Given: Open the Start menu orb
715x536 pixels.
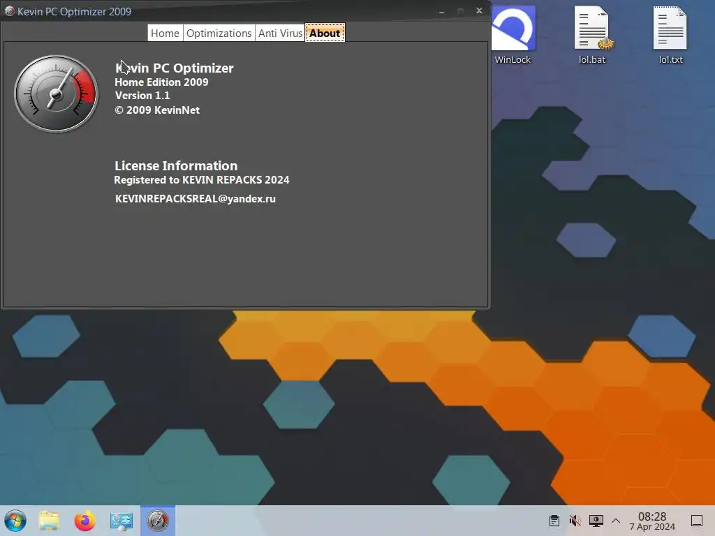Looking at the screenshot, I should tap(15, 521).
